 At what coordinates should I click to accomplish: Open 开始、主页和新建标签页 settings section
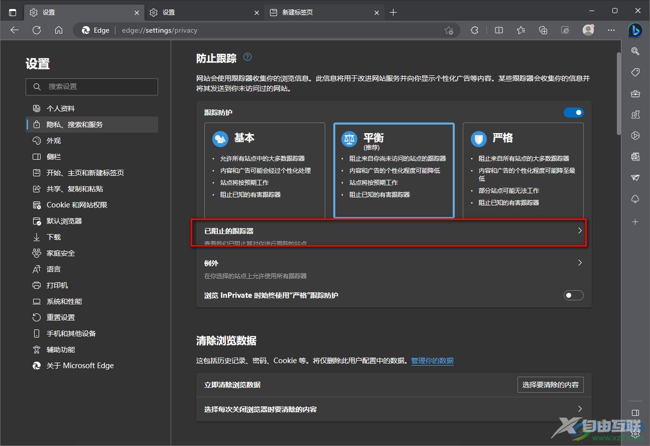click(x=92, y=173)
